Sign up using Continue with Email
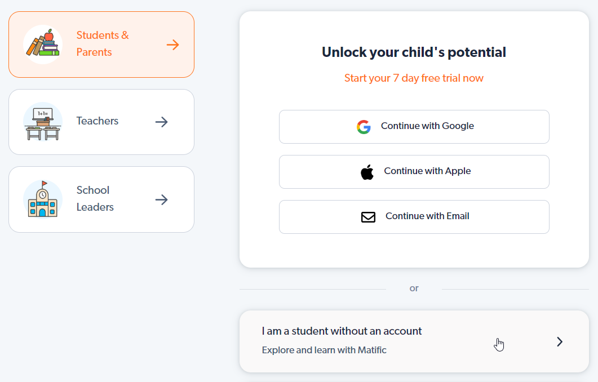Screen dimensions: 598x382 click(x=414, y=217)
